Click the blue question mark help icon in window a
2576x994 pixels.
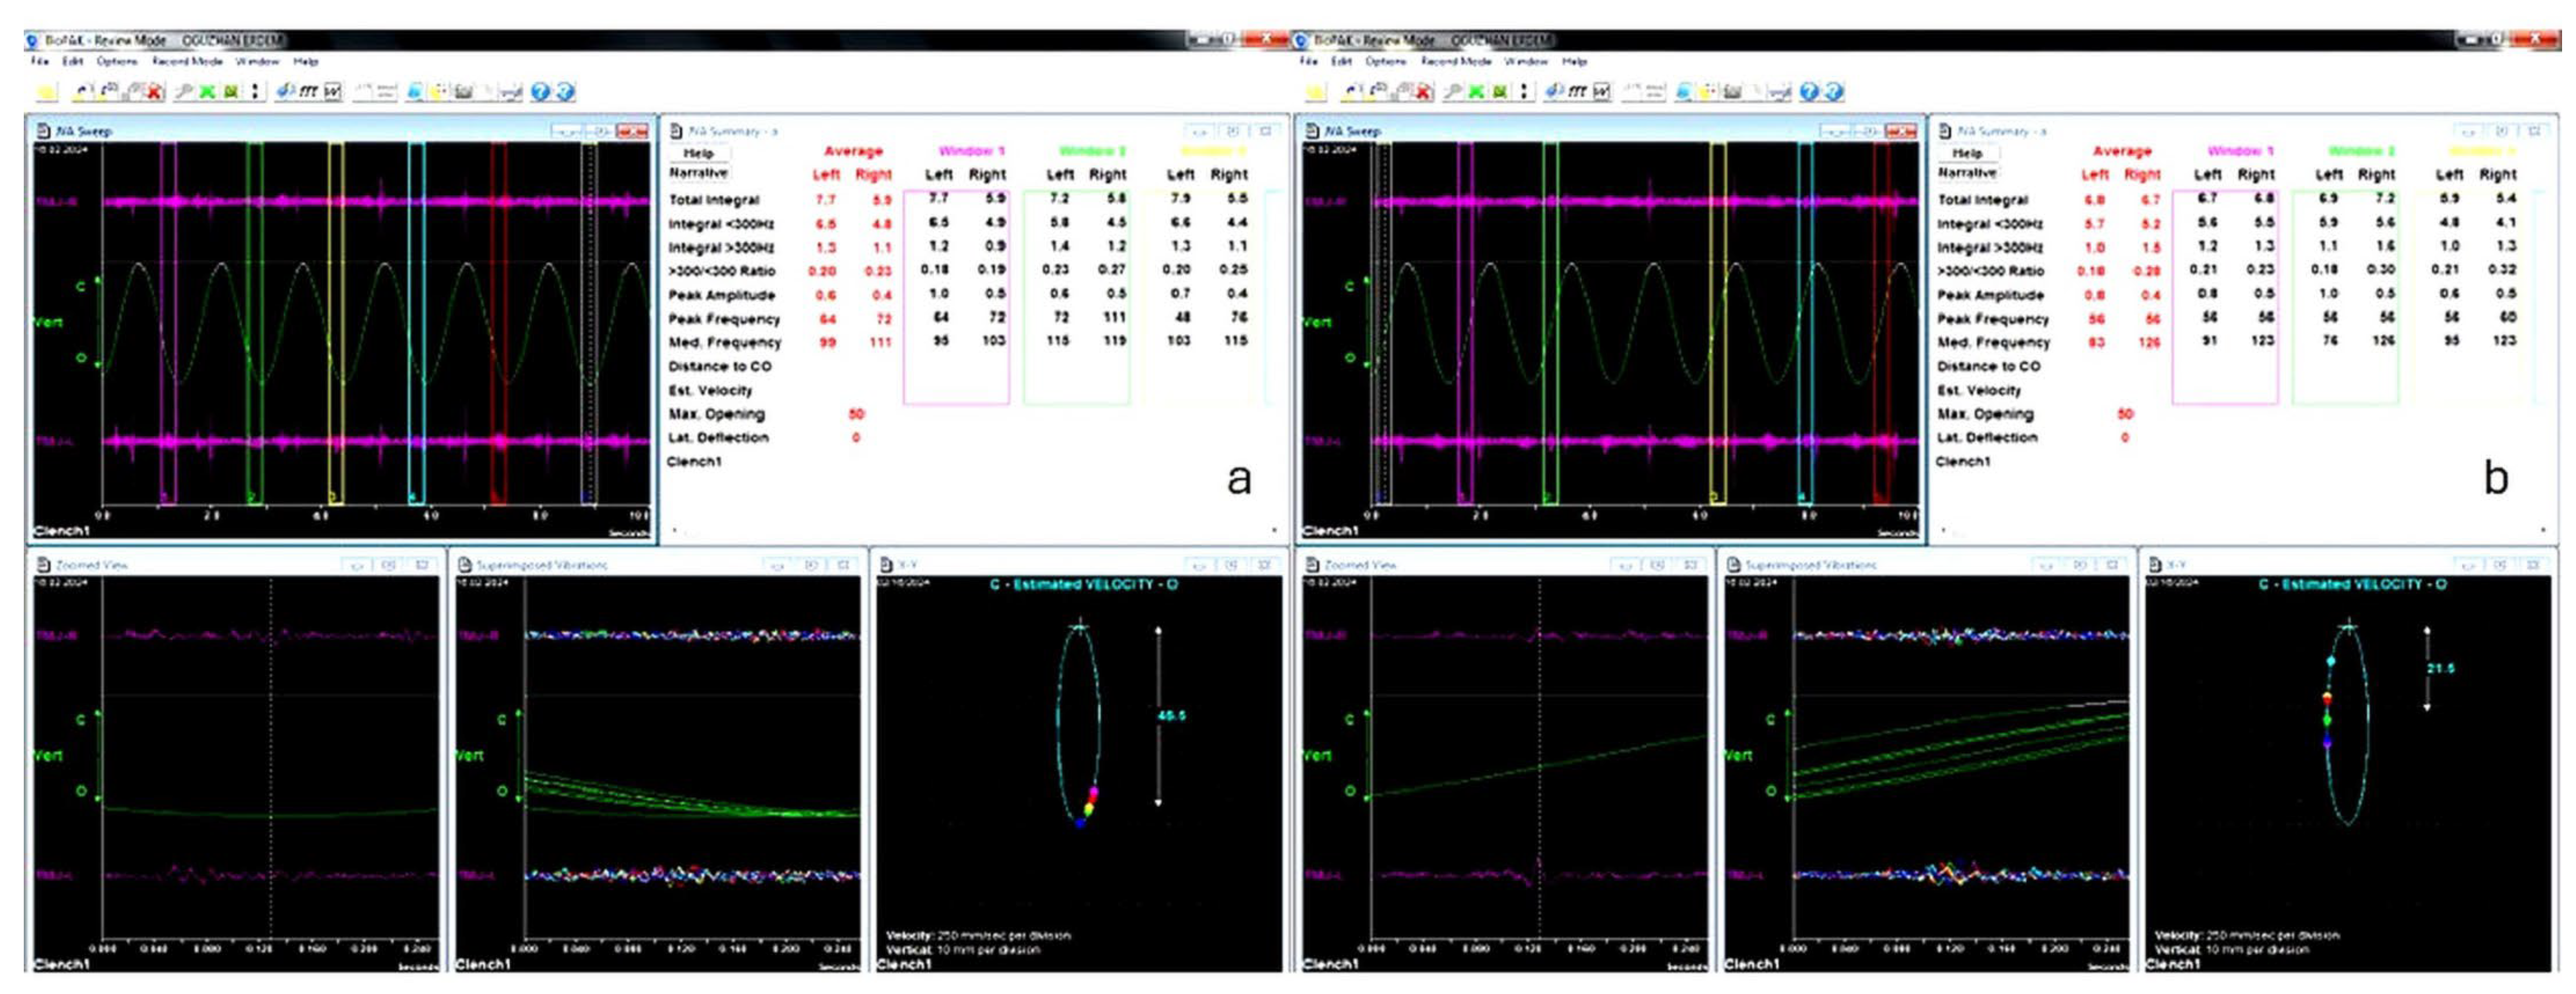(x=540, y=92)
